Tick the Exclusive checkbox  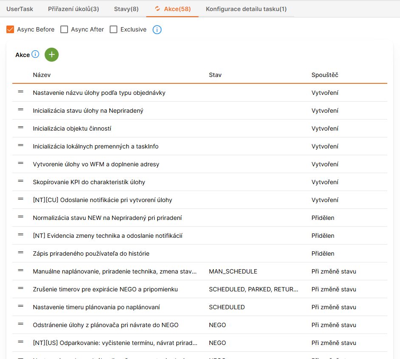[x=113, y=29]
